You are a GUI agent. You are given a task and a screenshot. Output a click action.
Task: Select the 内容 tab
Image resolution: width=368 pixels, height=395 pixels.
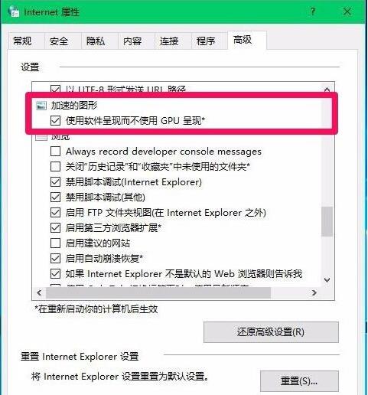[132, 41]
